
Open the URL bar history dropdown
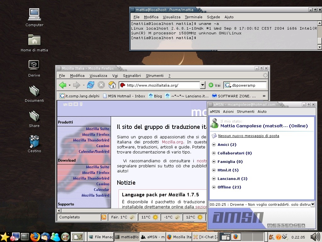pyautogui.click(x=203, y=85)
